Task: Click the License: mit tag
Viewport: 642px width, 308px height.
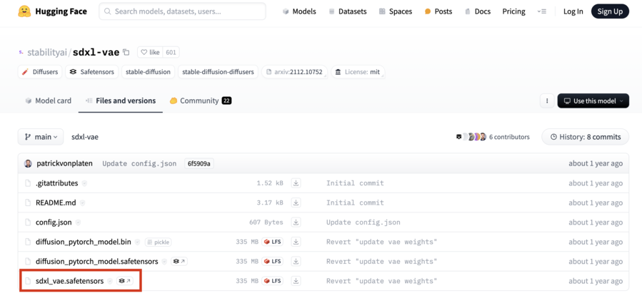Action: [x=358, y=72]
